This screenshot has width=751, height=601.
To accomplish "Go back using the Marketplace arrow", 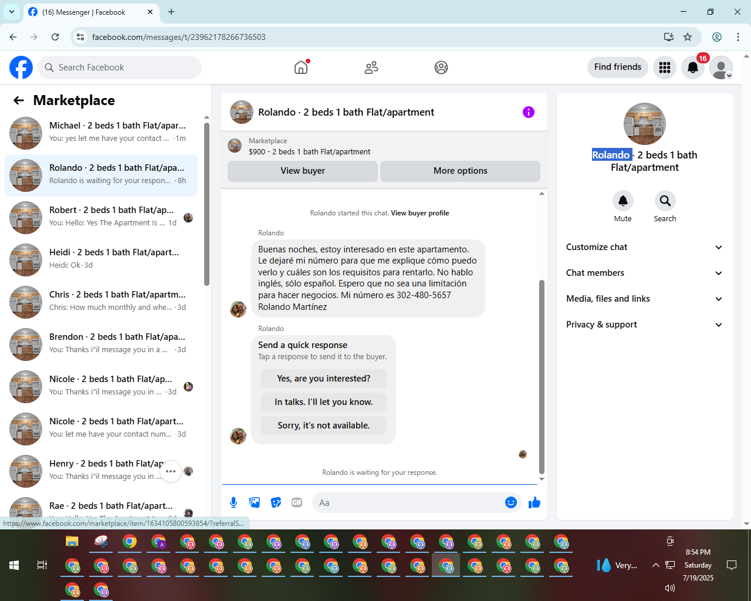I will click(19, 100).
